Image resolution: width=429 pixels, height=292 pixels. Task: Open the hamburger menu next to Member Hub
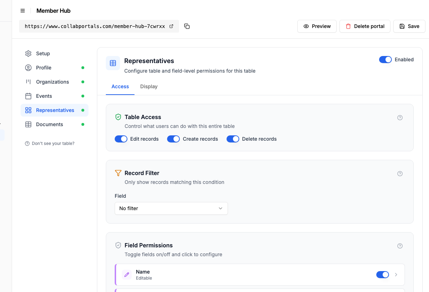point(23,11)
